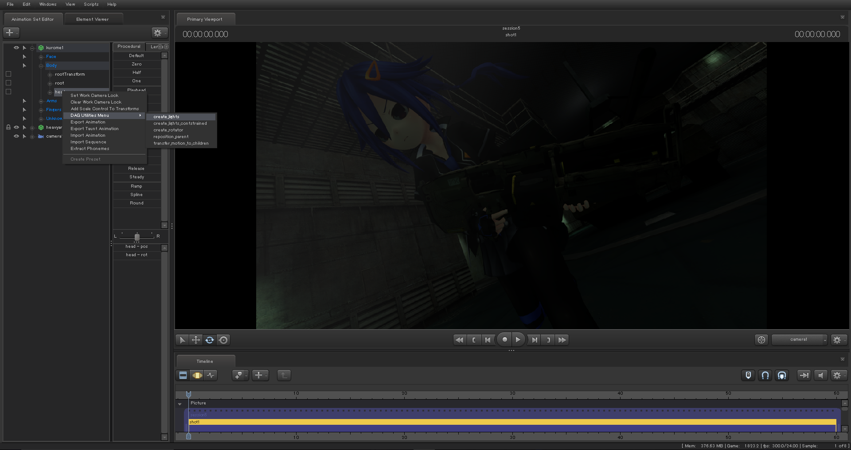Select the arrow selection manipulator tool
Image resolution: width=851 pixels, height=450 pixels.
click(x=182, y=340)
